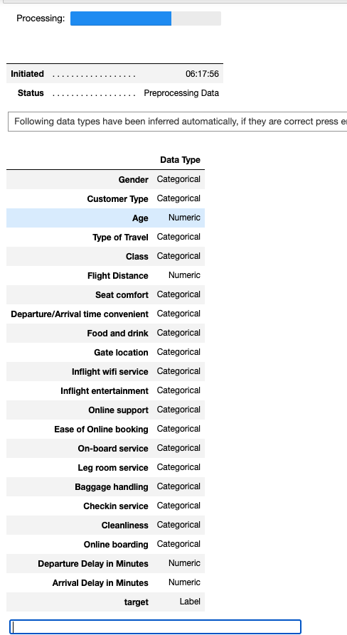Select Departure Delay in Minutes row label

tap(93, 564)
